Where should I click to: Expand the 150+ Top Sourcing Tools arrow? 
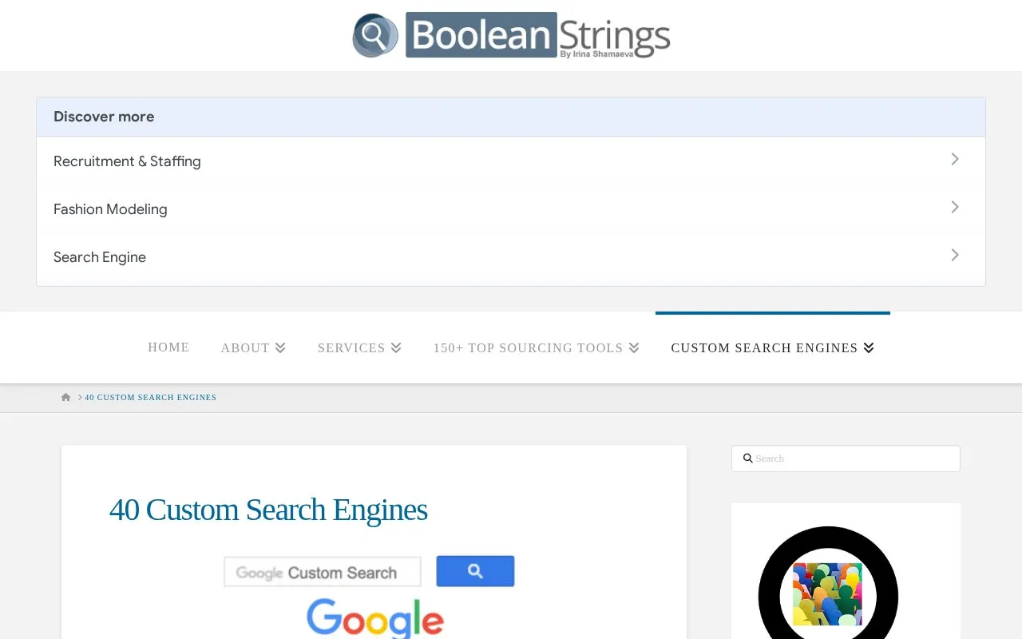tap(634, 348)
